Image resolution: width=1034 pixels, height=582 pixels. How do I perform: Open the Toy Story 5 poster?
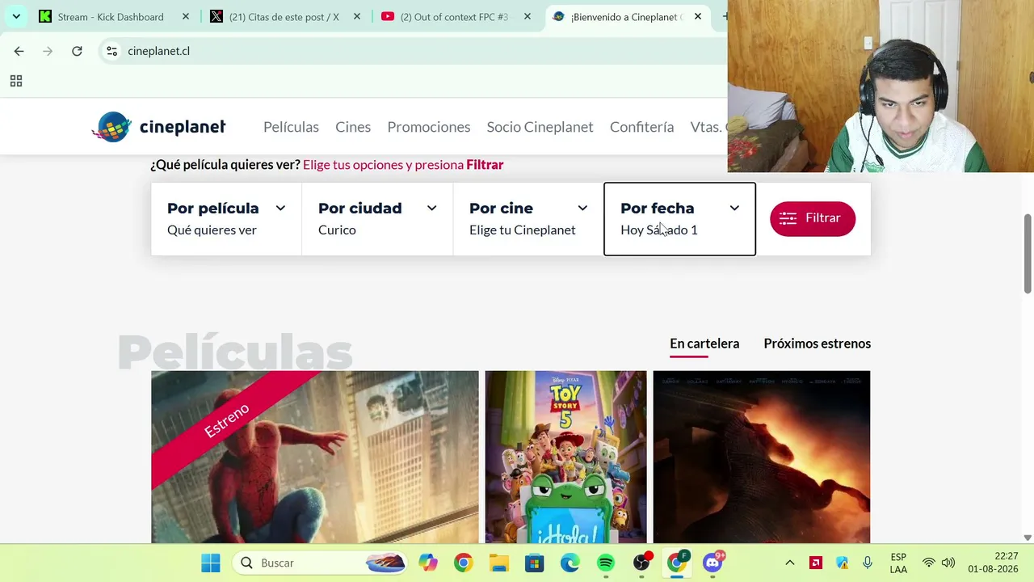(565, 457)
